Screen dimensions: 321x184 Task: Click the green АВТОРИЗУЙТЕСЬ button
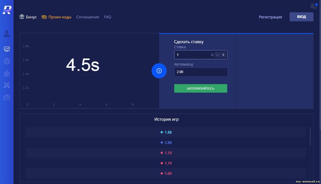point(201,88)
